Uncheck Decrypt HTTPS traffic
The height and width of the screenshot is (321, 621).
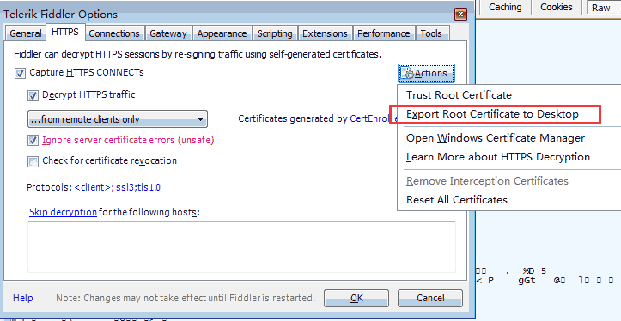point(33,95)
